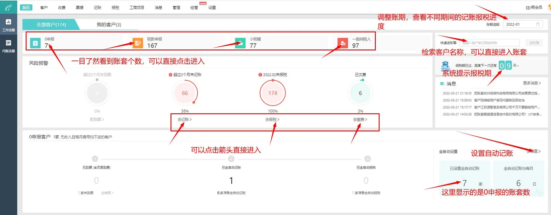The image size is (551, 215).
Task: Open 更多消息 link
Action: pyautogui.click(x=532, y=83)
